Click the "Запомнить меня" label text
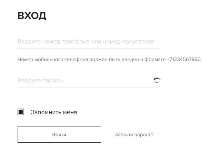This screenshot has height=153, width=210. [54, 112]
